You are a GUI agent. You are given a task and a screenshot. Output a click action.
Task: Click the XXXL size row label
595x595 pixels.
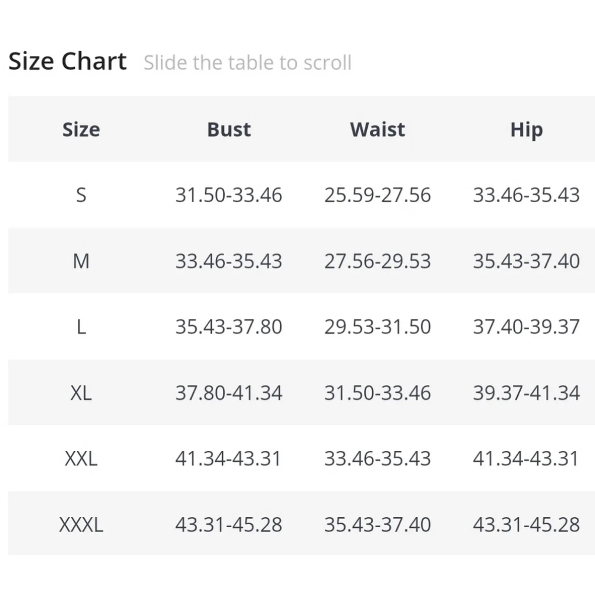tap(81, 525)
